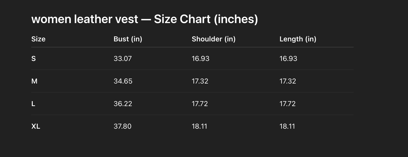Select the length measurement for size M
408x157 pixels.
pos(288,81)
